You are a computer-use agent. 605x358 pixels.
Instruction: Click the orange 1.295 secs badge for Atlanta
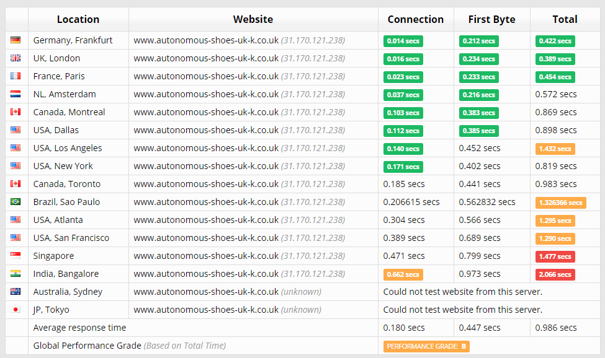coord(555,221)
